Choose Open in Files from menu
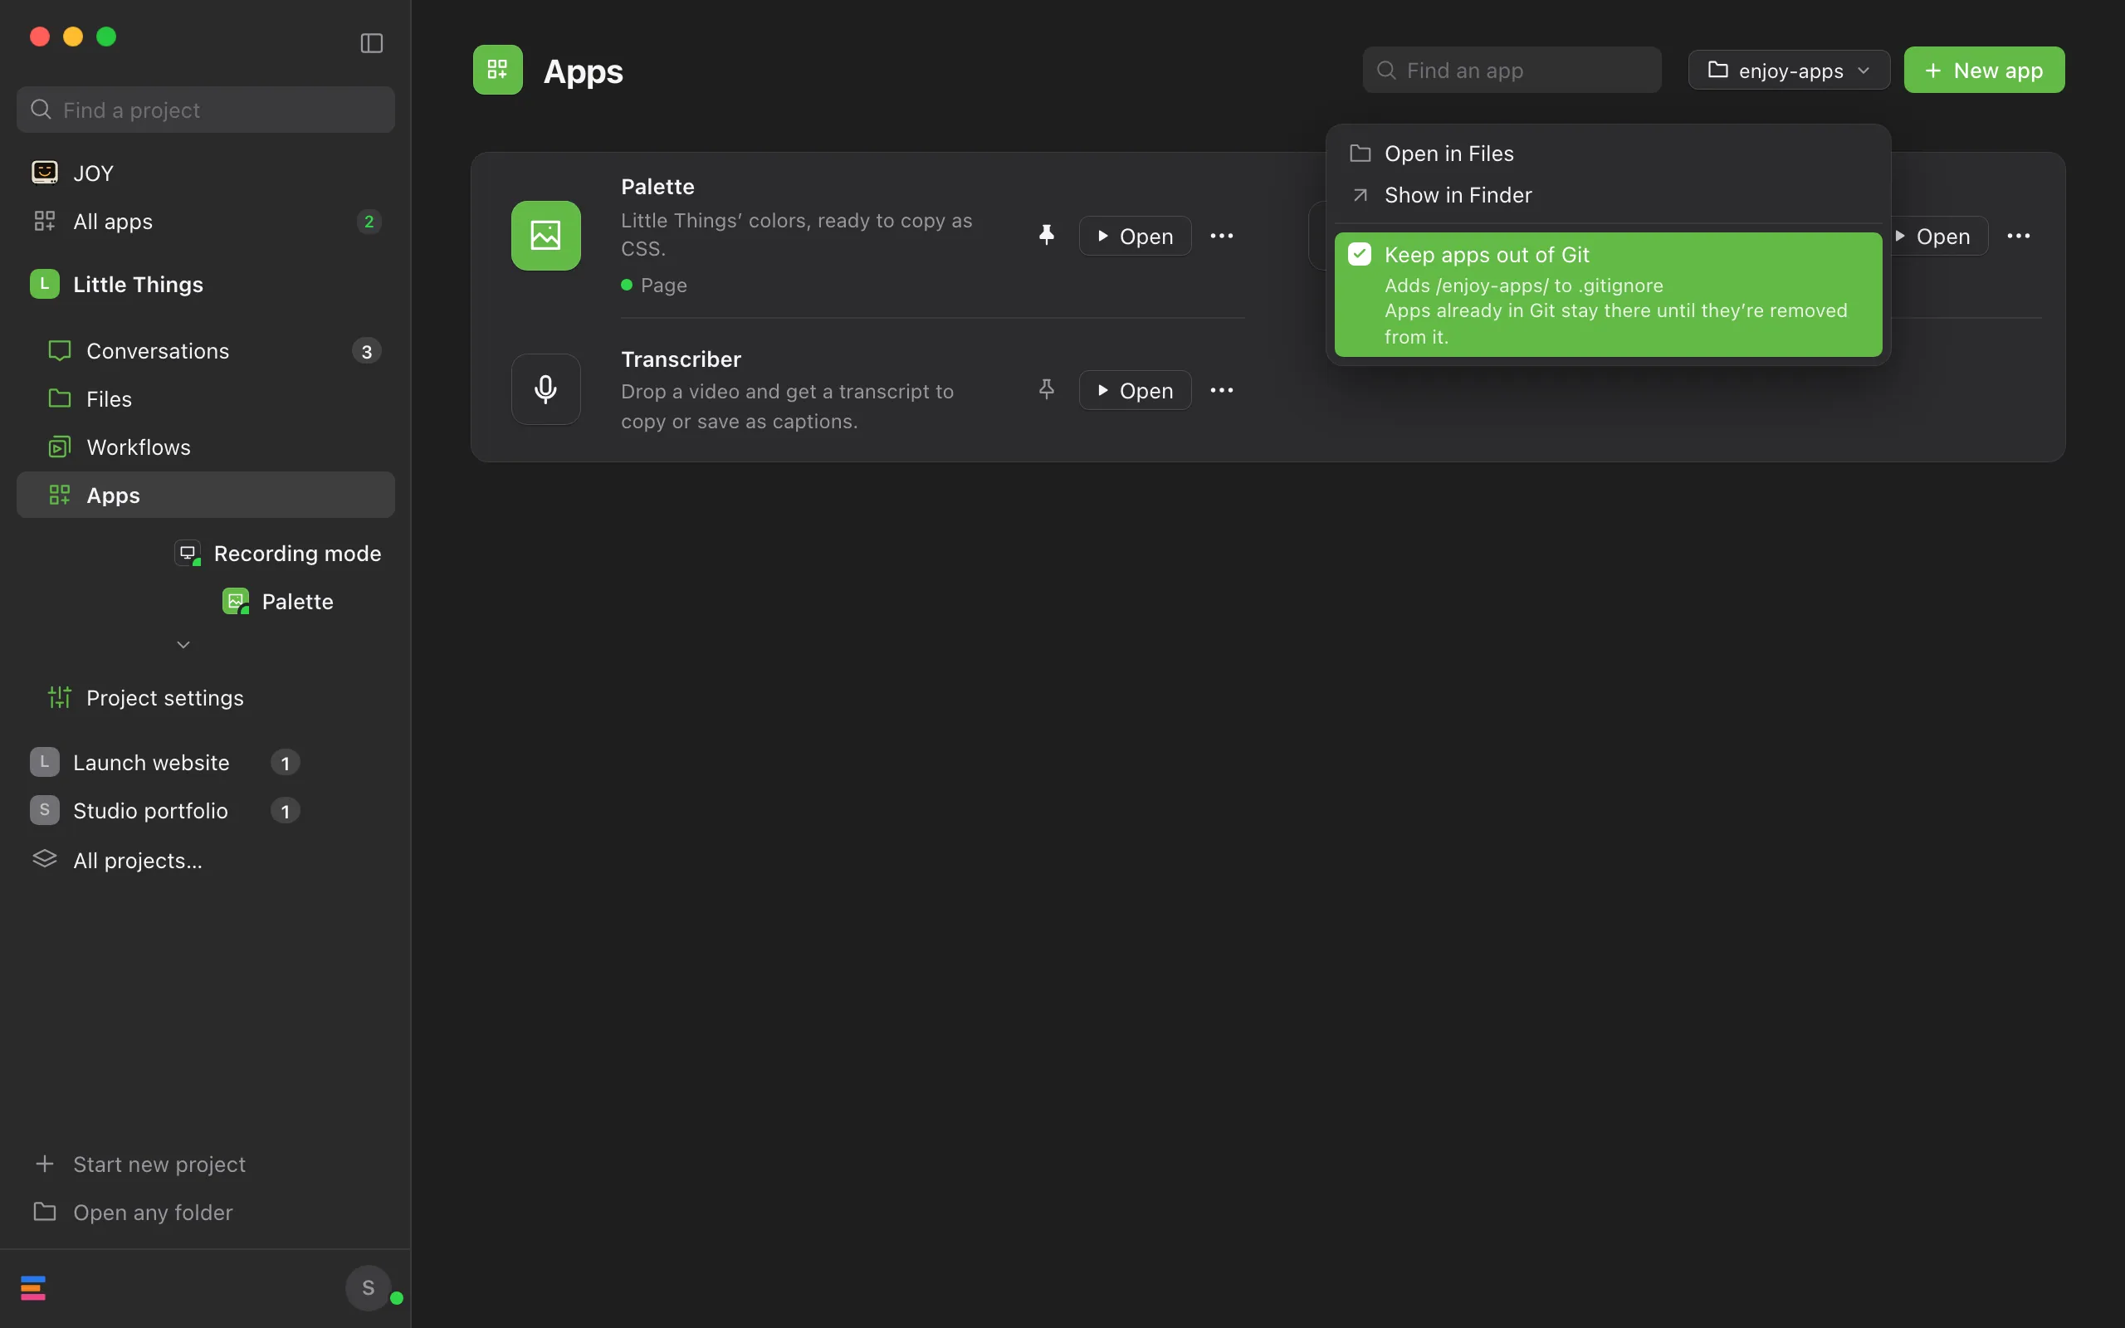 point(1608,154)
